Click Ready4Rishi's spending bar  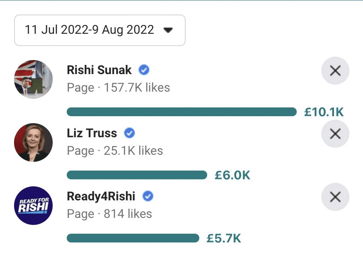coord(133,238)
